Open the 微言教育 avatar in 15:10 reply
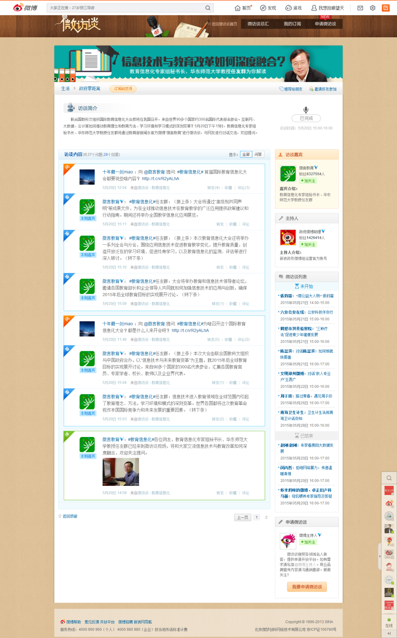 [x=87, y=243]
